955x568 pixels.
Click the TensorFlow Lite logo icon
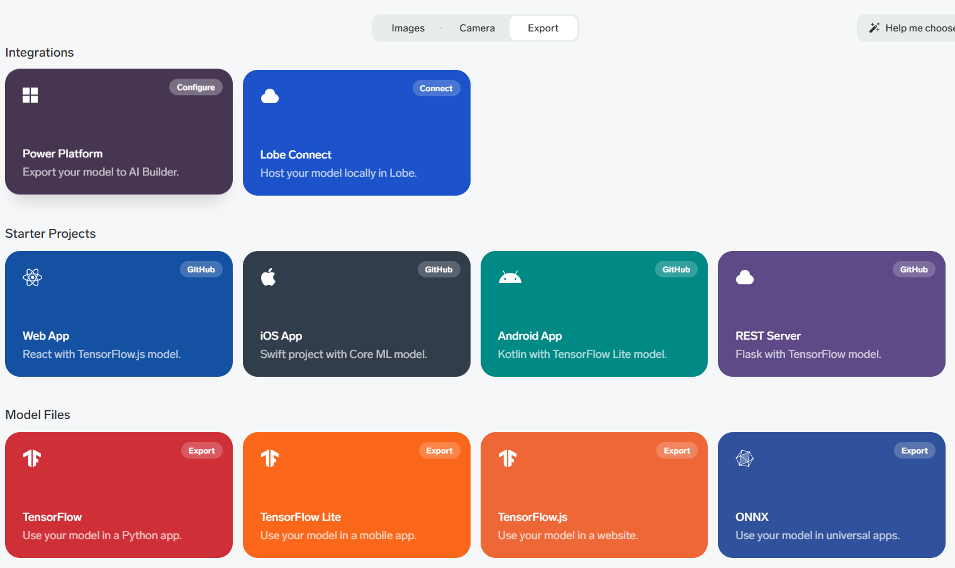[270, 458]
